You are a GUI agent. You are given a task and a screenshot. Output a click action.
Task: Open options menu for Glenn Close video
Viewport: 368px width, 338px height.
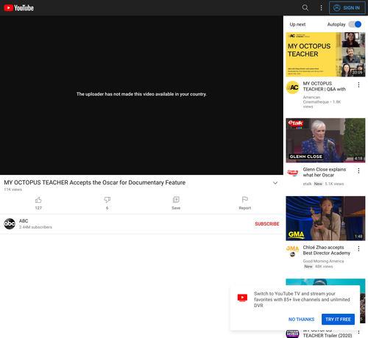tap(358, 170)
